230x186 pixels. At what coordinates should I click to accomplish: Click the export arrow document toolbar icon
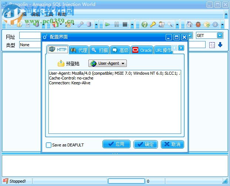tap(36, 24)
